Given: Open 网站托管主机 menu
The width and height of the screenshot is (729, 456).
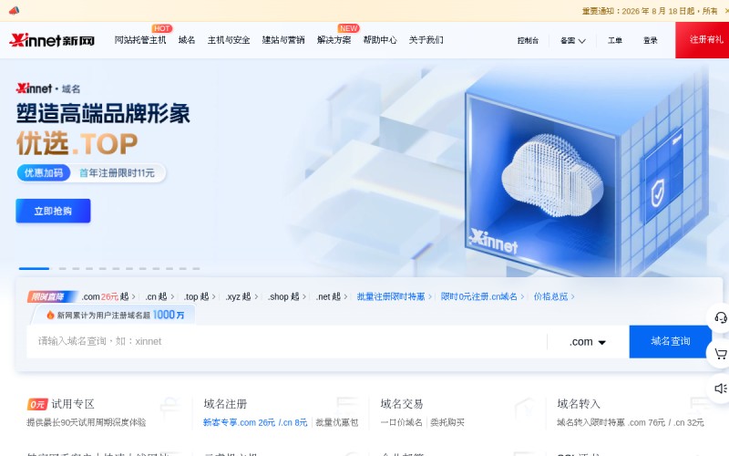Looking at the screenshot, I should pyautogui.click(x=140, y=40).
